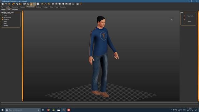
Task: Open the notification center icon
Action: click(196, 110)
